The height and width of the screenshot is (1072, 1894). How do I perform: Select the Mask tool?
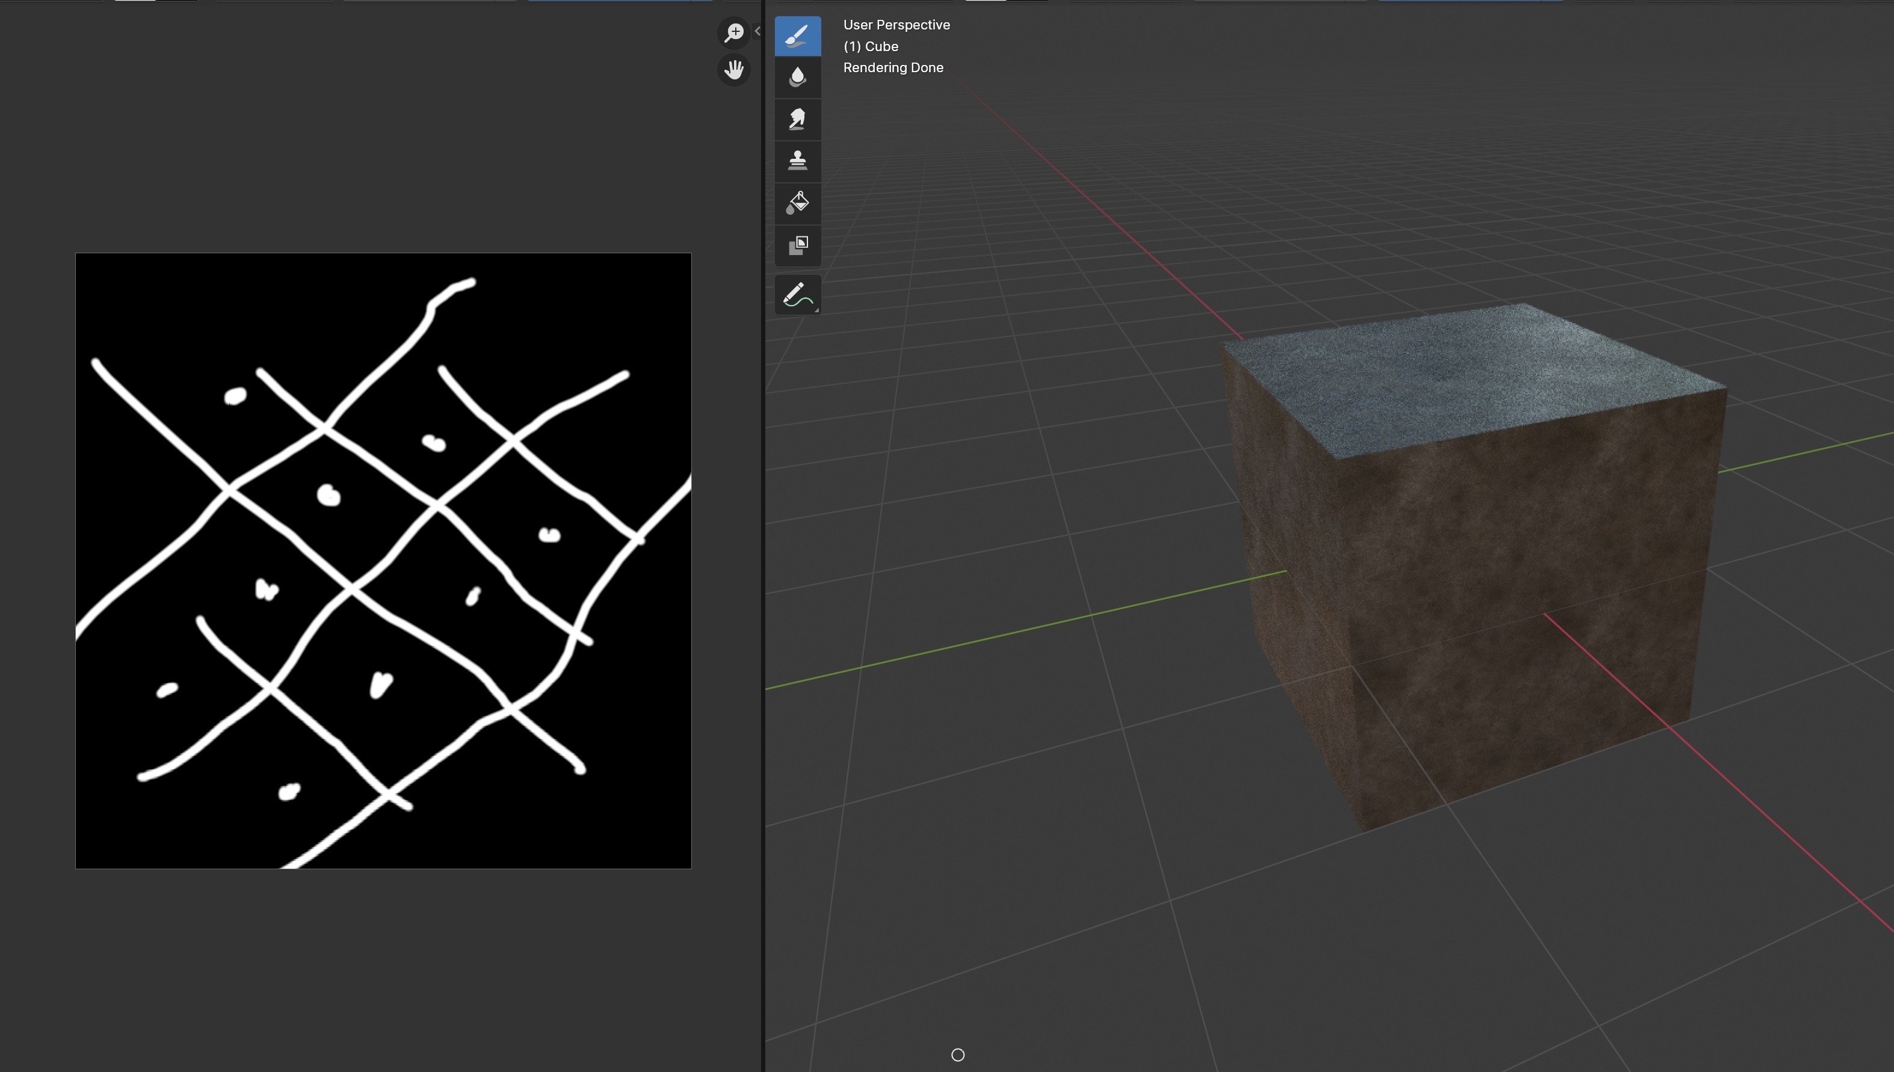coord(798,245)
